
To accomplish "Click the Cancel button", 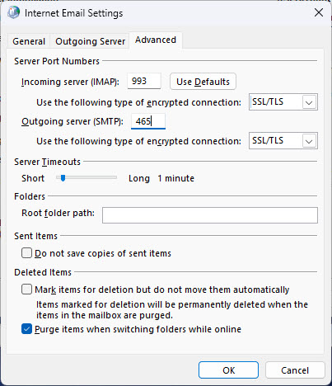I will pos(295,370).
